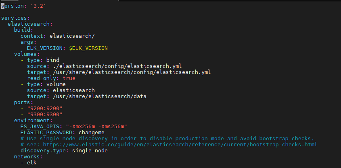Screen dimensions: 341x168
Task: Click the "9300:9300" port mapping
Action: coord(44,114)
